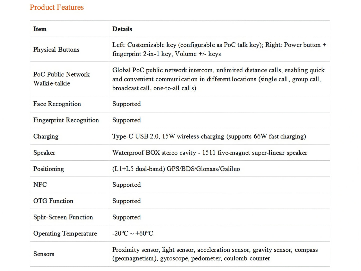Click the Fingerprint Recognition row label
Screen dimensions: 361x271
tap(66, 120)
